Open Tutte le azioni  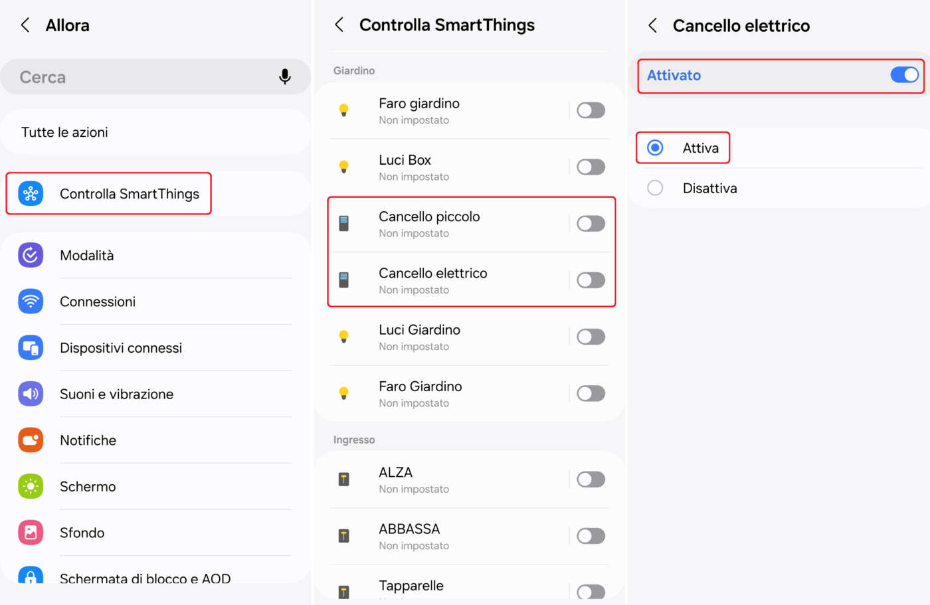(x=64, y=132)
